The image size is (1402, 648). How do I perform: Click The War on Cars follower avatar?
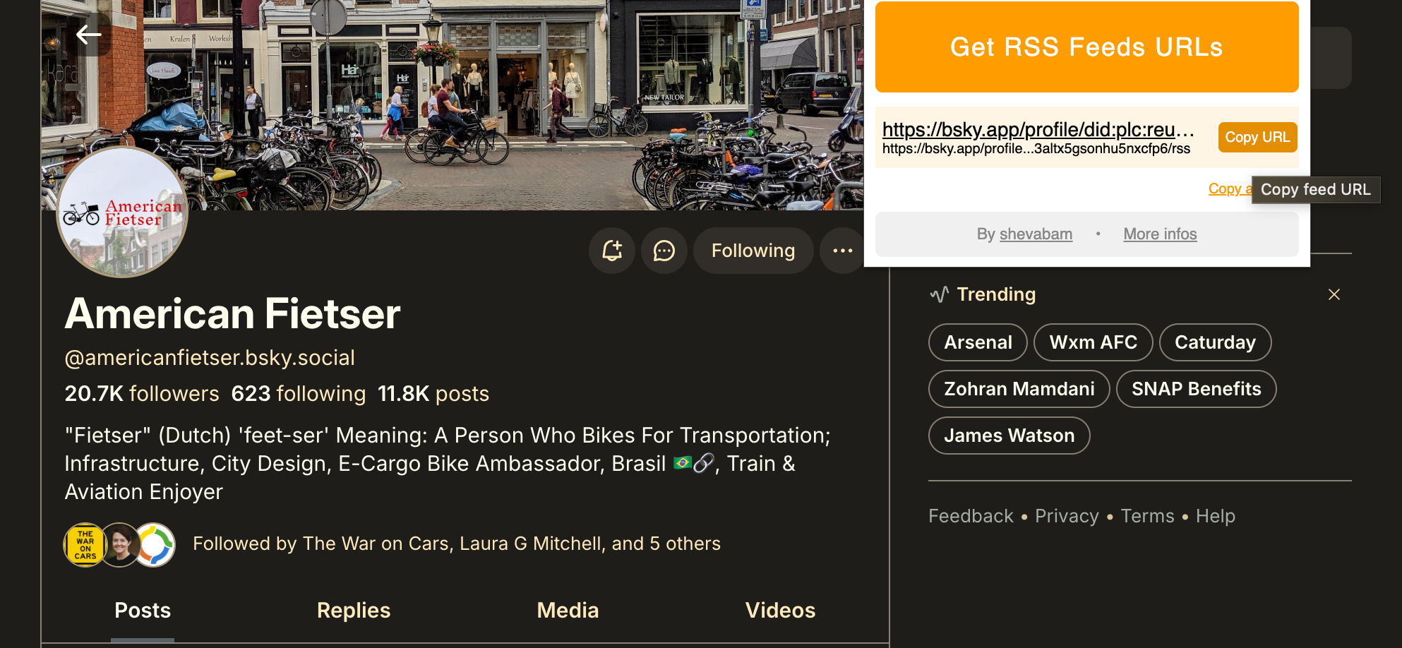85,545
